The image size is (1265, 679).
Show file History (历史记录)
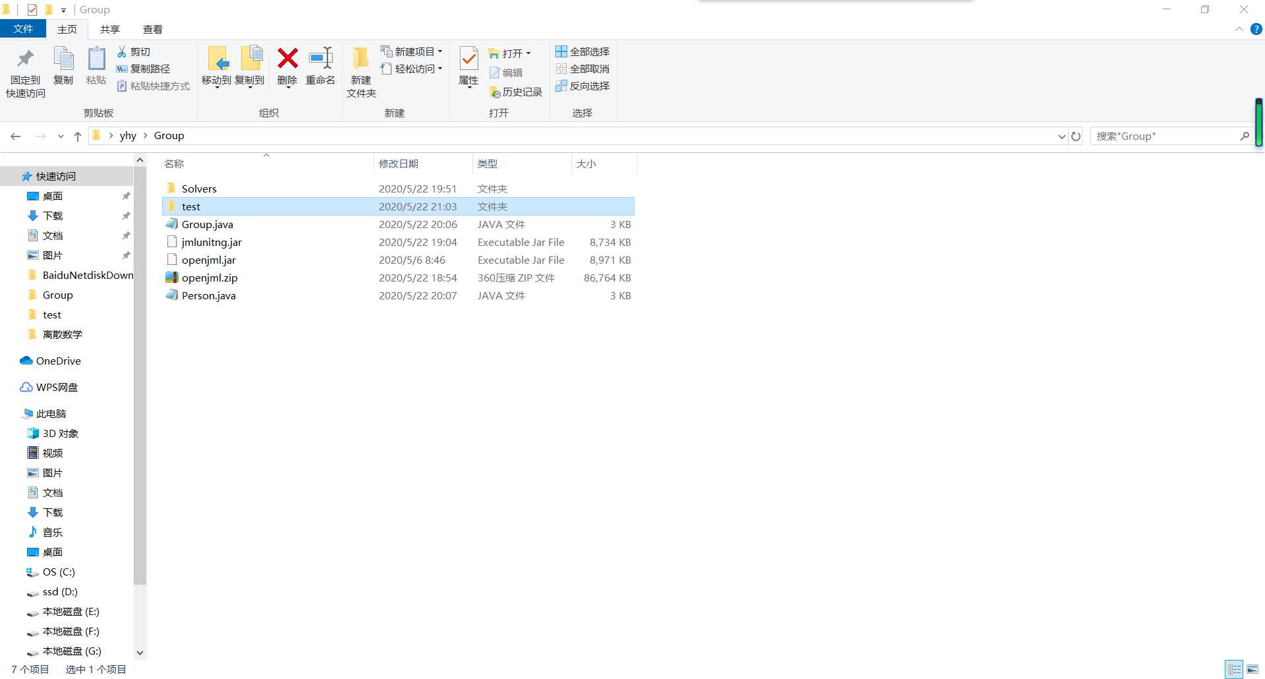(516, 92)
